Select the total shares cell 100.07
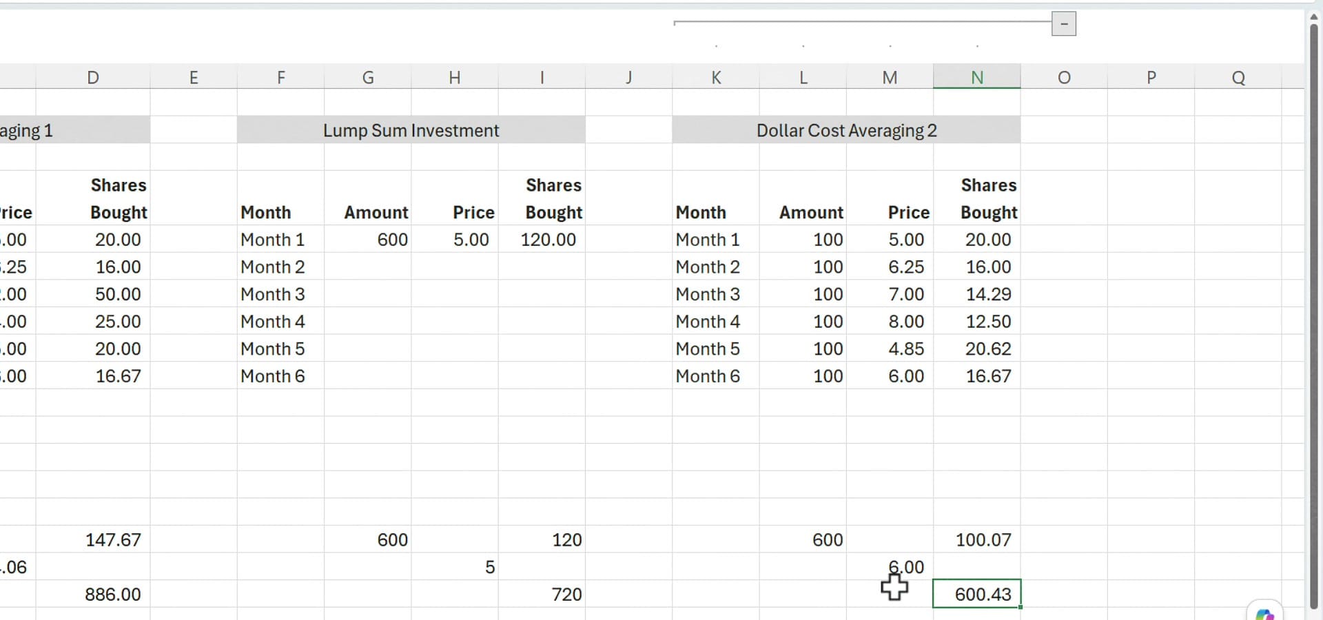 [x=977, y=539]
